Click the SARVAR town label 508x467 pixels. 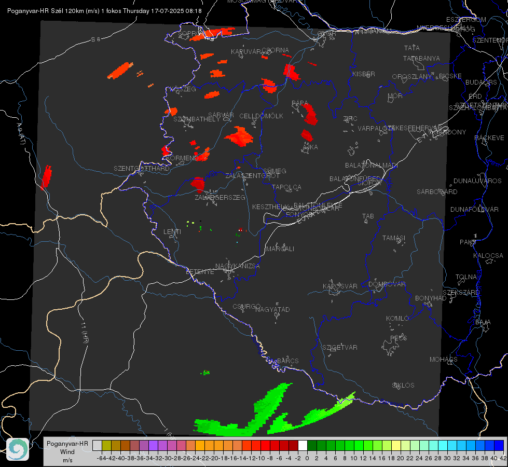click(221, 115)
